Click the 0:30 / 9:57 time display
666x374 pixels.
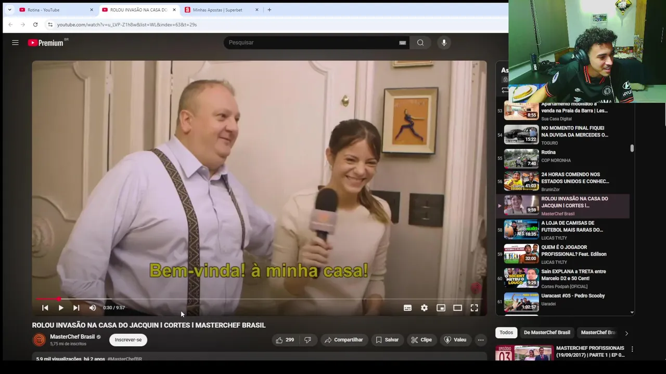point(114,308)
